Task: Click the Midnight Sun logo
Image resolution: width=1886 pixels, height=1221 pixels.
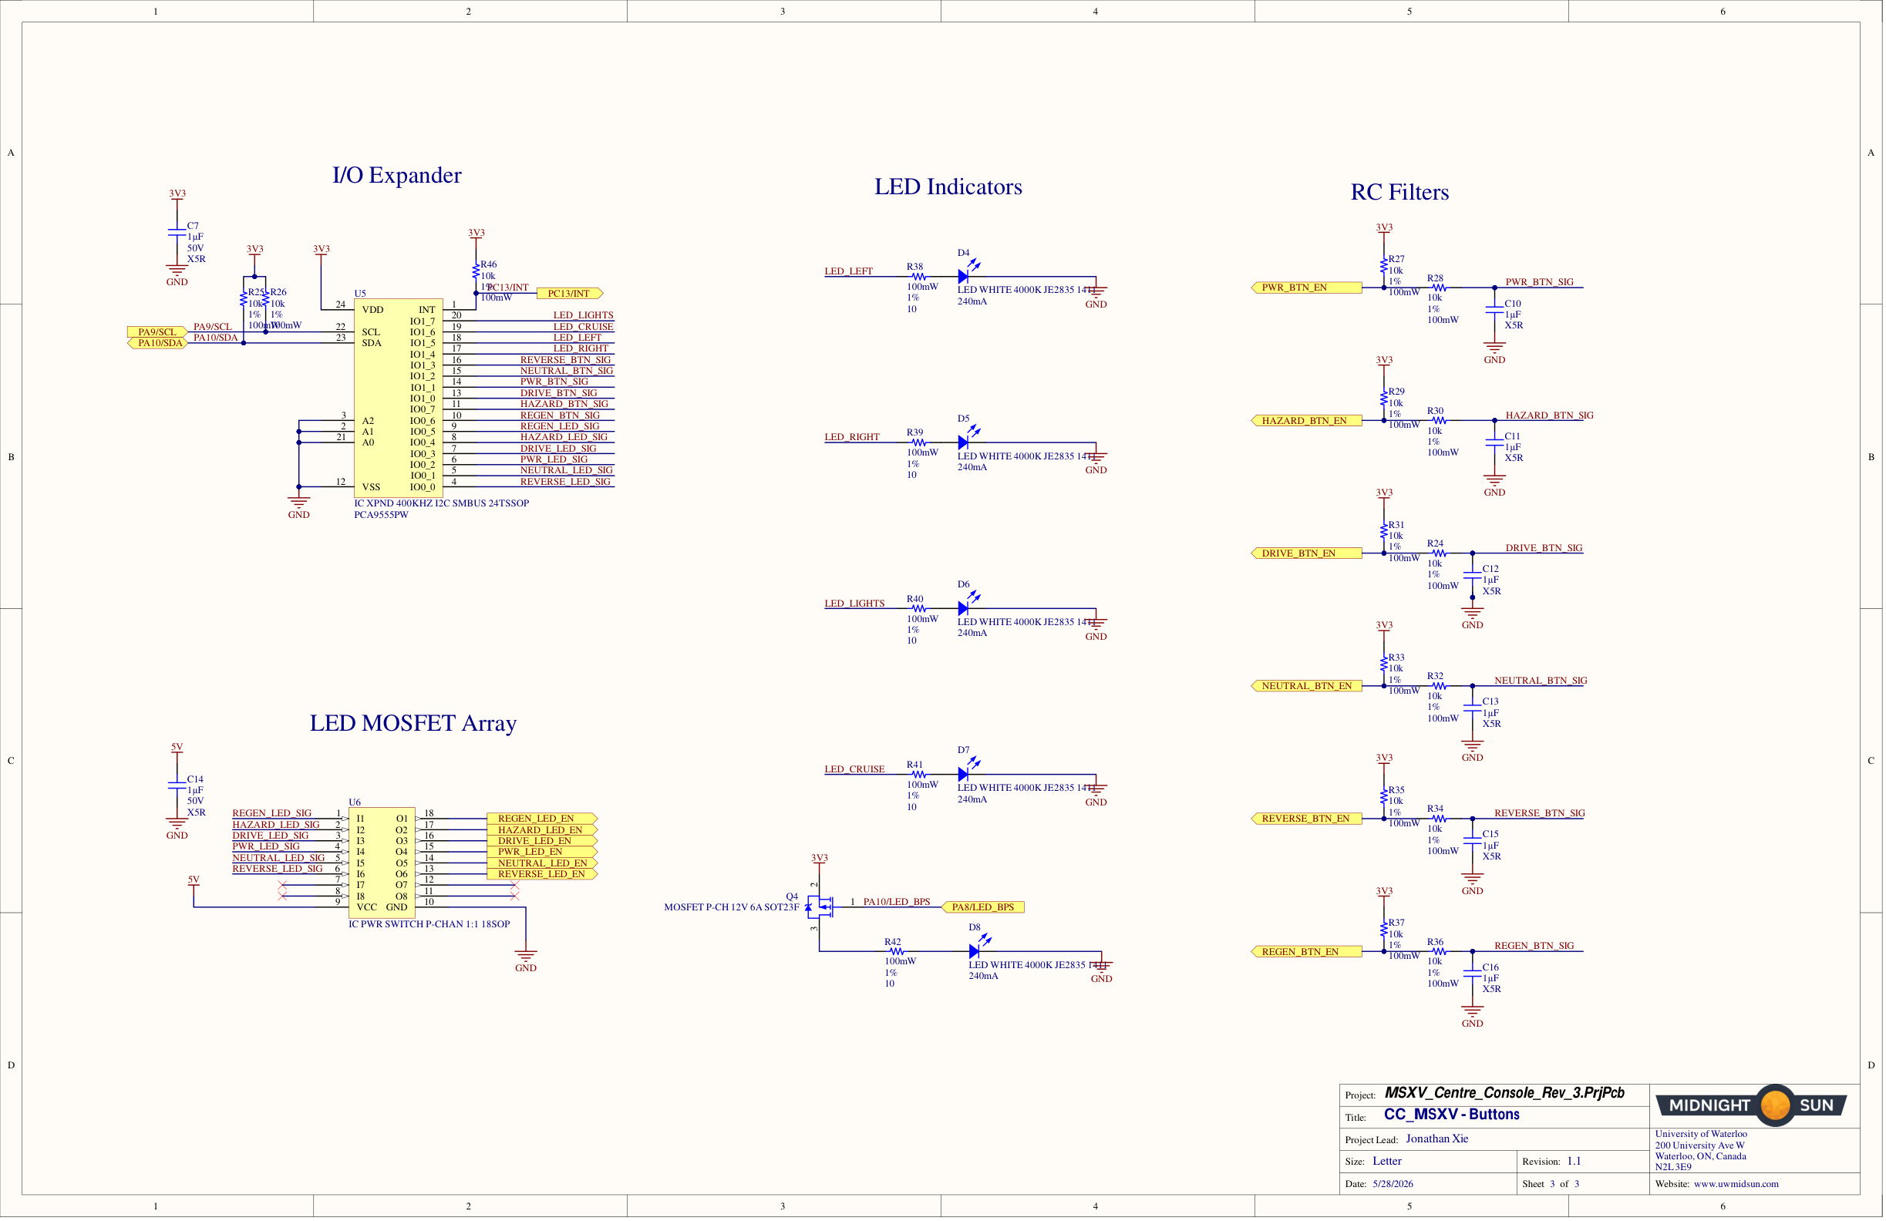Action: [x=1751, y=1105]
